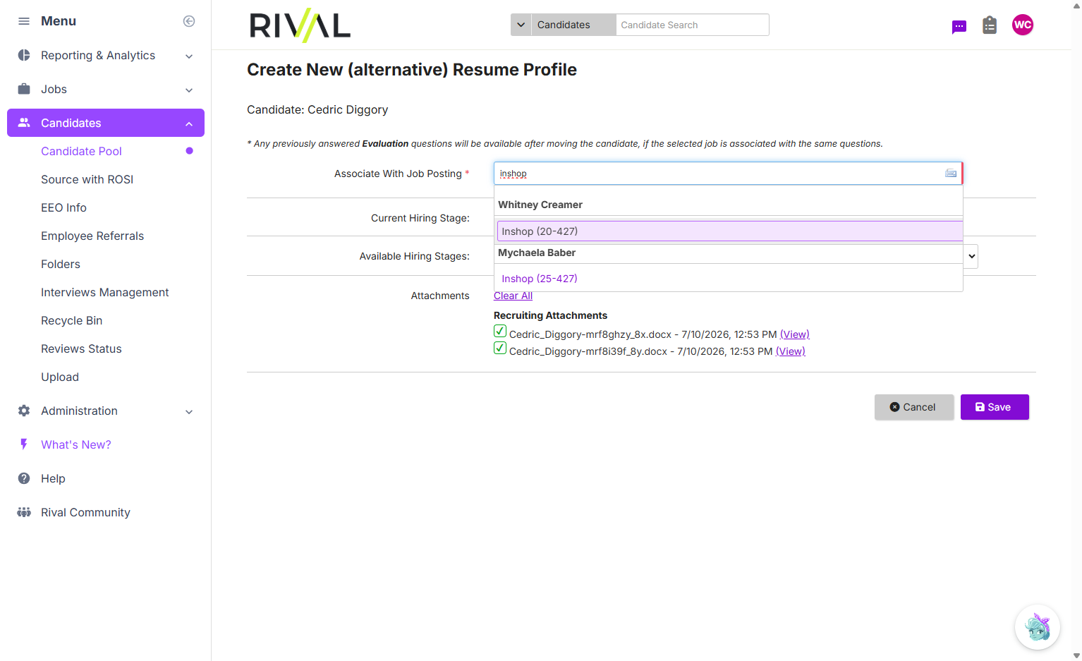Click the Help question mark icon
Viewport: 1082px width, 661px height.
pos(24,478)
